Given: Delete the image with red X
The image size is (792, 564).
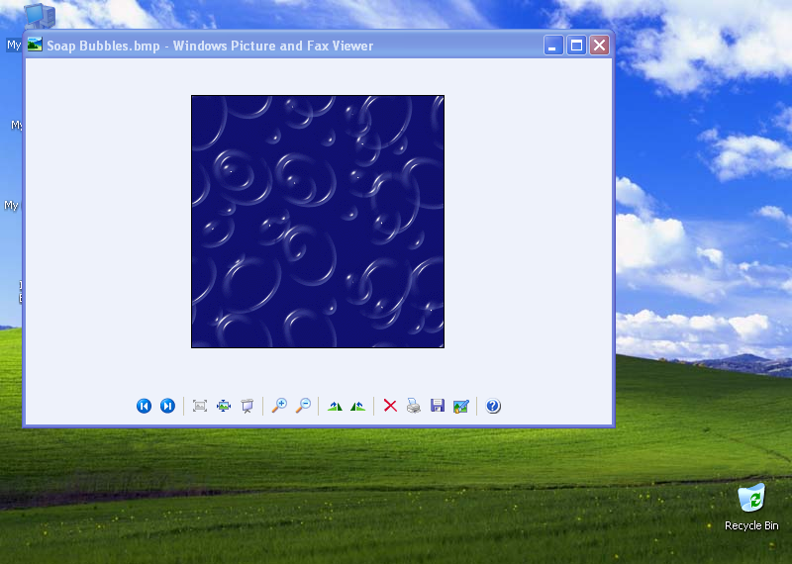Looking at the screenshot, I should point(390,406).
